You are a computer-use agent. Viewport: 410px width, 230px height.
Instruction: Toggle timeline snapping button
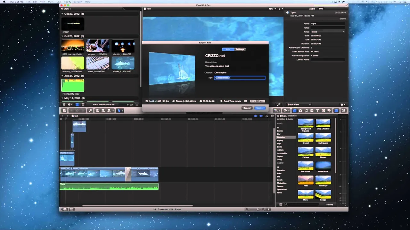[x=272, y=116]
